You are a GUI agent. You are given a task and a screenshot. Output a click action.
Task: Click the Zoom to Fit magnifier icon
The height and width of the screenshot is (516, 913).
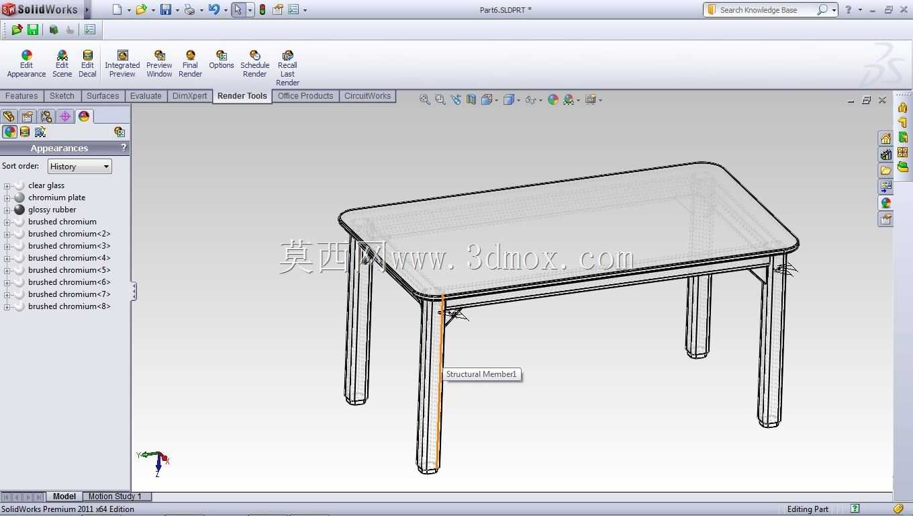tap(424, 99)
